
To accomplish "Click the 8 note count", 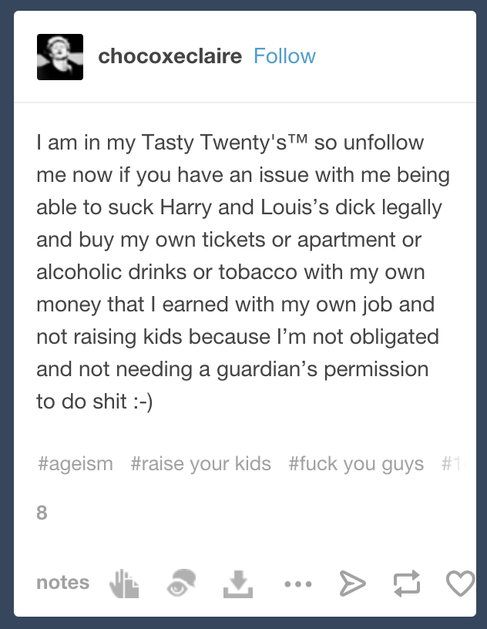I will tap(42, 513).
